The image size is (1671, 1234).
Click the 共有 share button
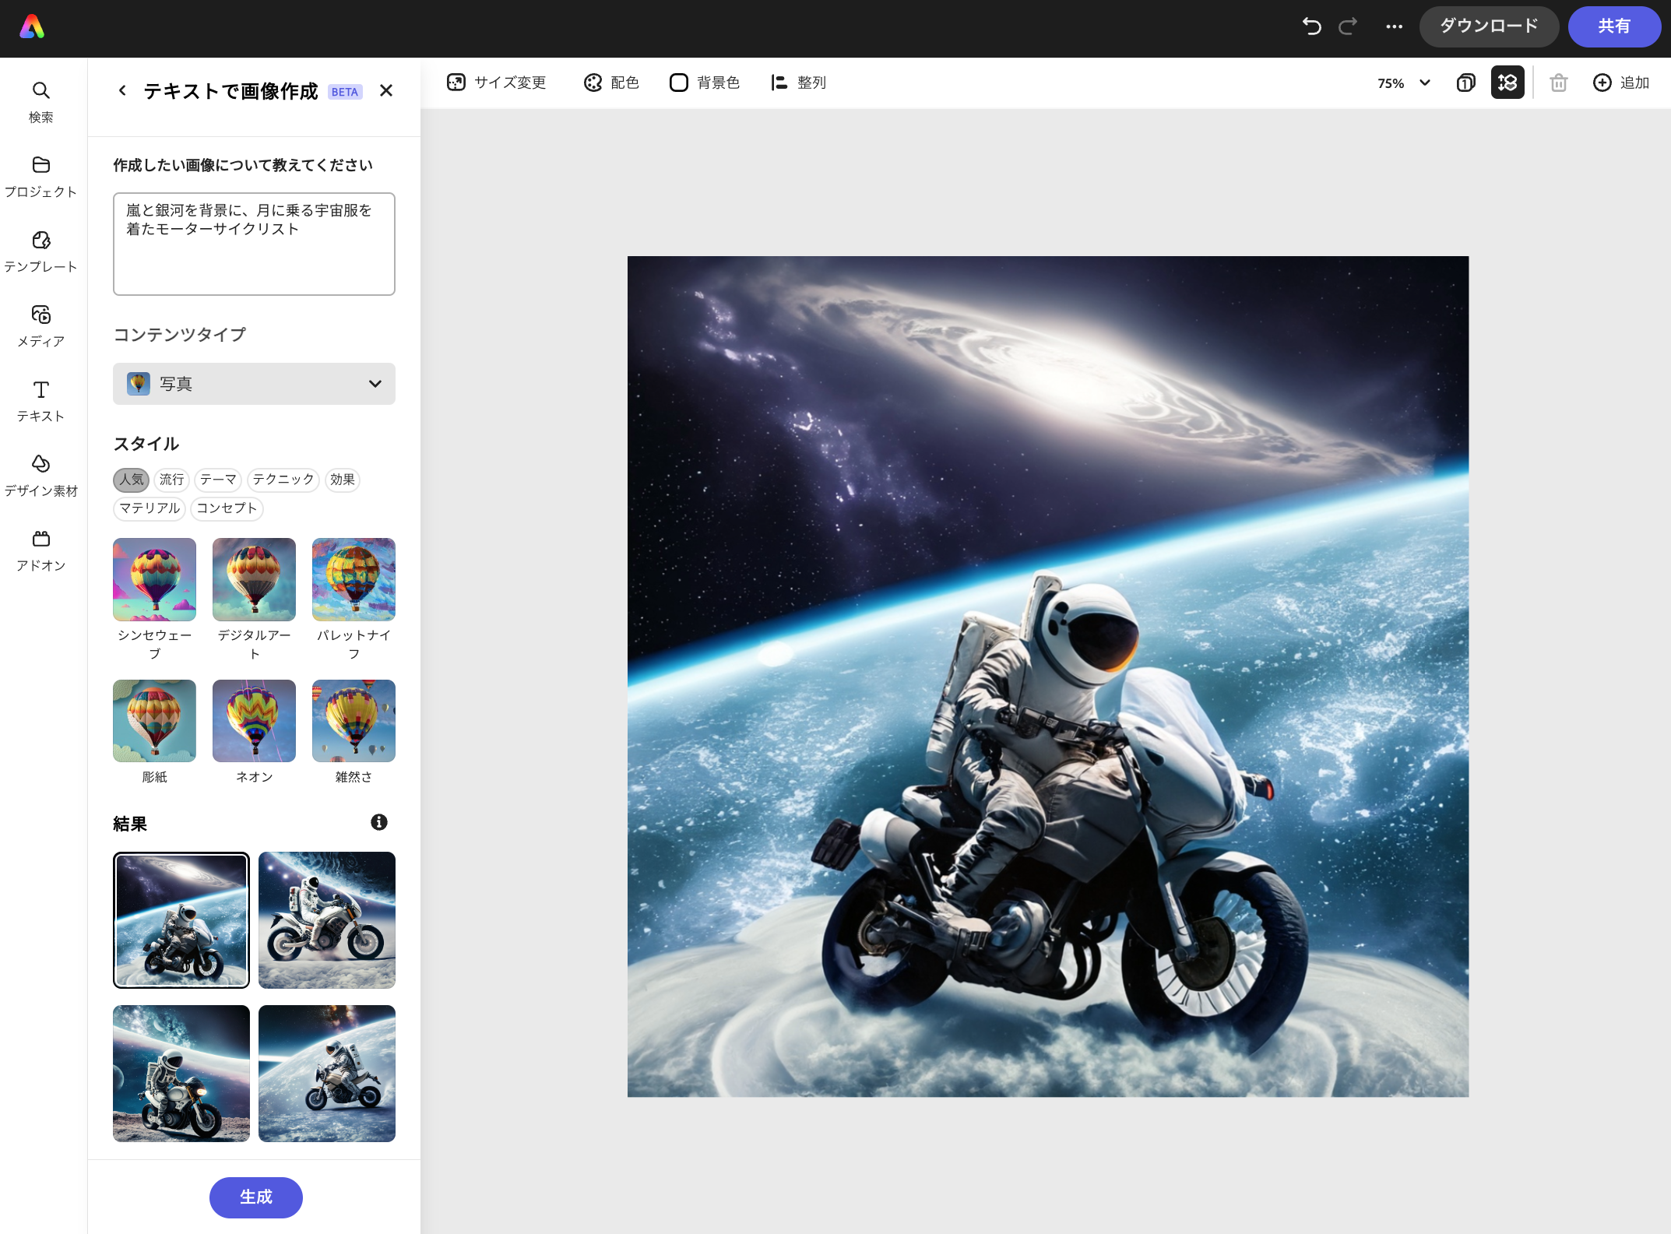[x=1614, y=26]
